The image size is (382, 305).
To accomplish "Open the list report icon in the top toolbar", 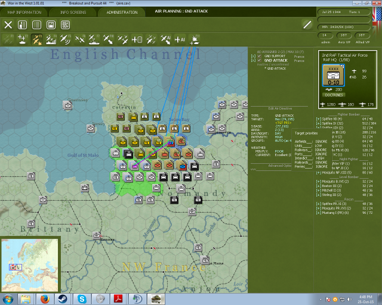I will click(37, 25).
